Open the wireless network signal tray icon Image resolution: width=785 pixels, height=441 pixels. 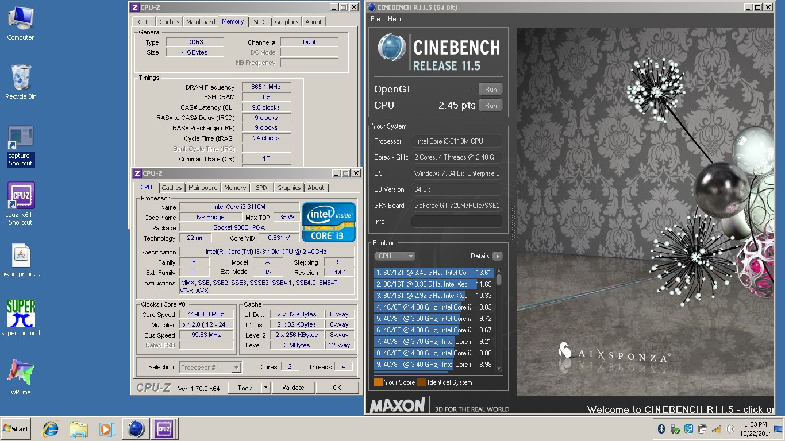716,429
